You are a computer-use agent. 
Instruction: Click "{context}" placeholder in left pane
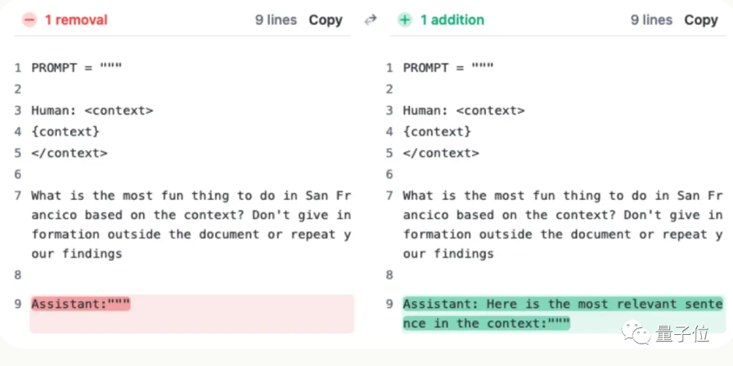[x=65, y=131]
